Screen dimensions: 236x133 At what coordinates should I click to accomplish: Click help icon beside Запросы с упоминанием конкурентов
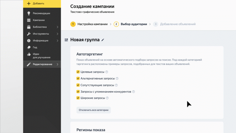coord(133,92)
